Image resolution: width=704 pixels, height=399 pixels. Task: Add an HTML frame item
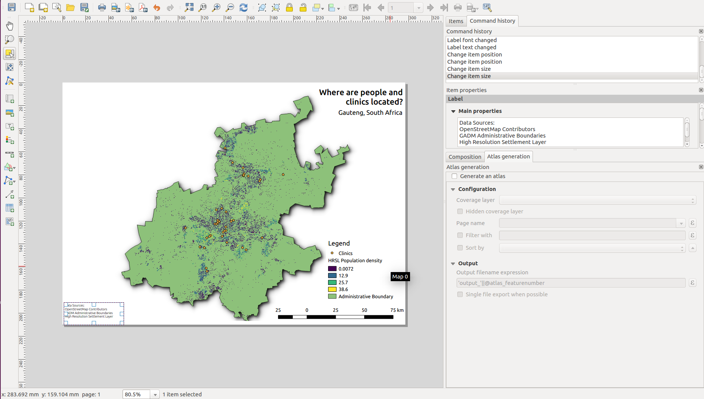(9, 222)
